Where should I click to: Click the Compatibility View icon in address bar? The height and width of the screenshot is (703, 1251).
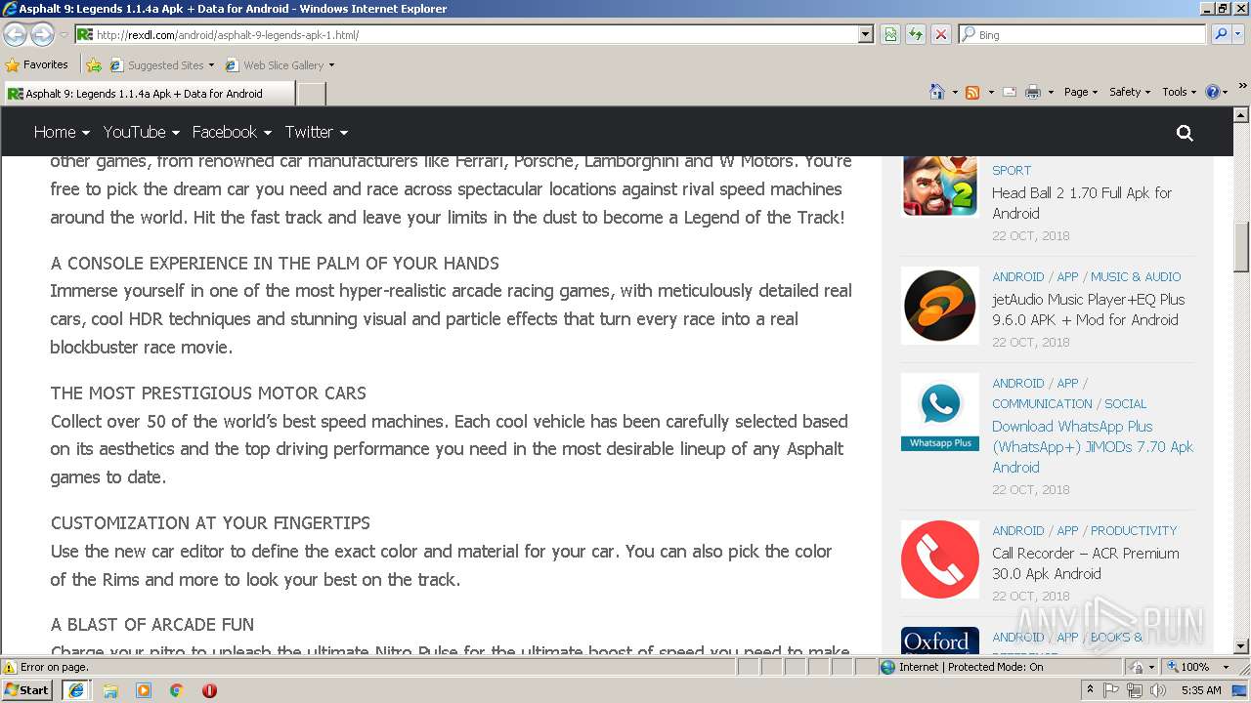point(890,34)
